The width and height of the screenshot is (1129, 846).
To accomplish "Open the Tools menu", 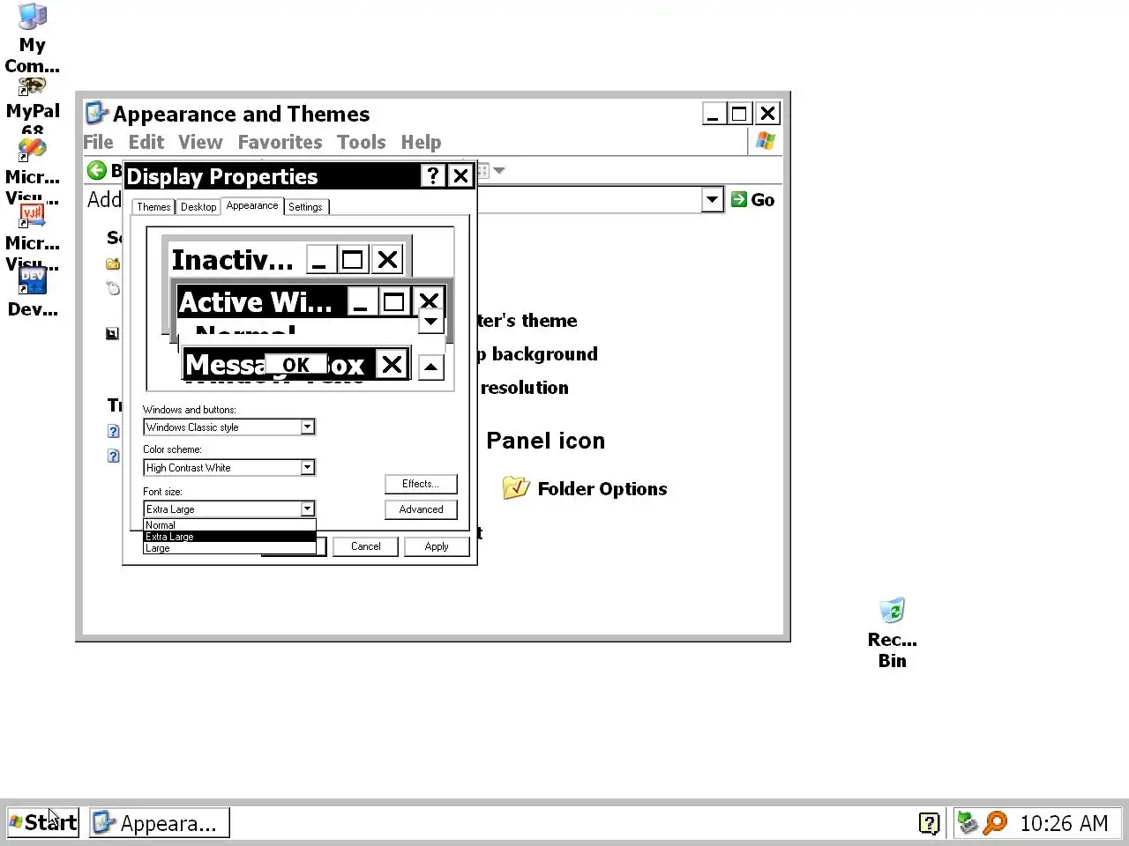I will (361, 142).
